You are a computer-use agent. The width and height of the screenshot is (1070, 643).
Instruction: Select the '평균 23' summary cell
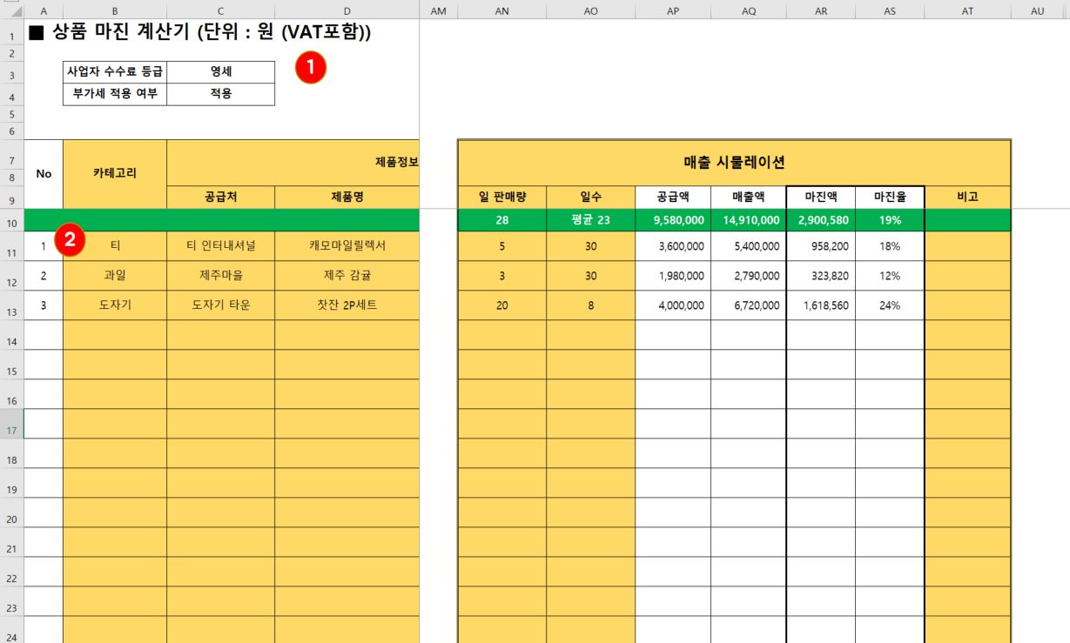pyautogui.click(x=591, y=220)
